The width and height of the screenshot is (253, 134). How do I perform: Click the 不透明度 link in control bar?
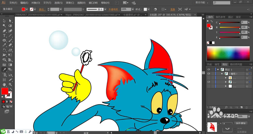114,9
